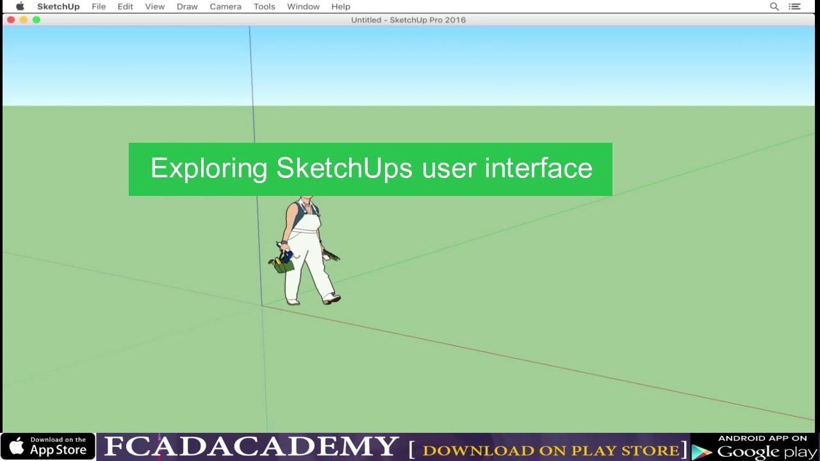Open the Apple menu
The height and width of the screenshot is (461, 820).
point(20,6)
